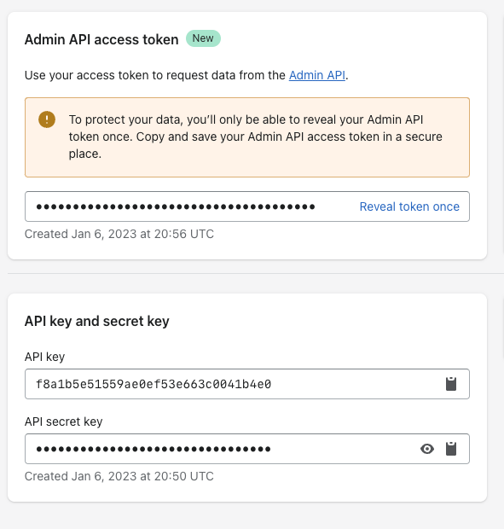Click the green New badge
Image resolution: width=504 pixels, height=529 pixels.
click(x=203, y=38)
